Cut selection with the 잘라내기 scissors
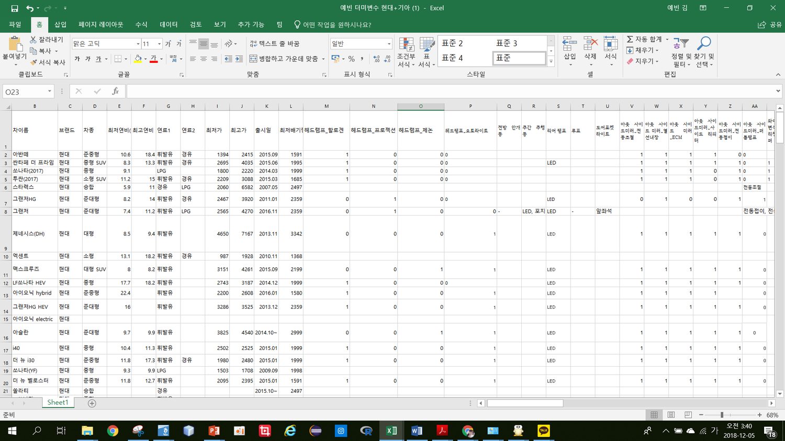The height and width of the screenshot is (441, 785). click(46, 40)
